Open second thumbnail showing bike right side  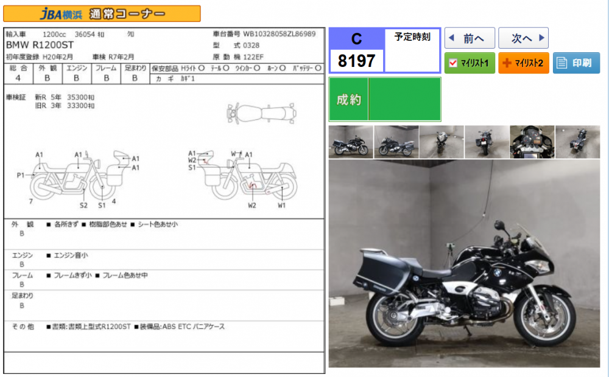tap(396, 142)
